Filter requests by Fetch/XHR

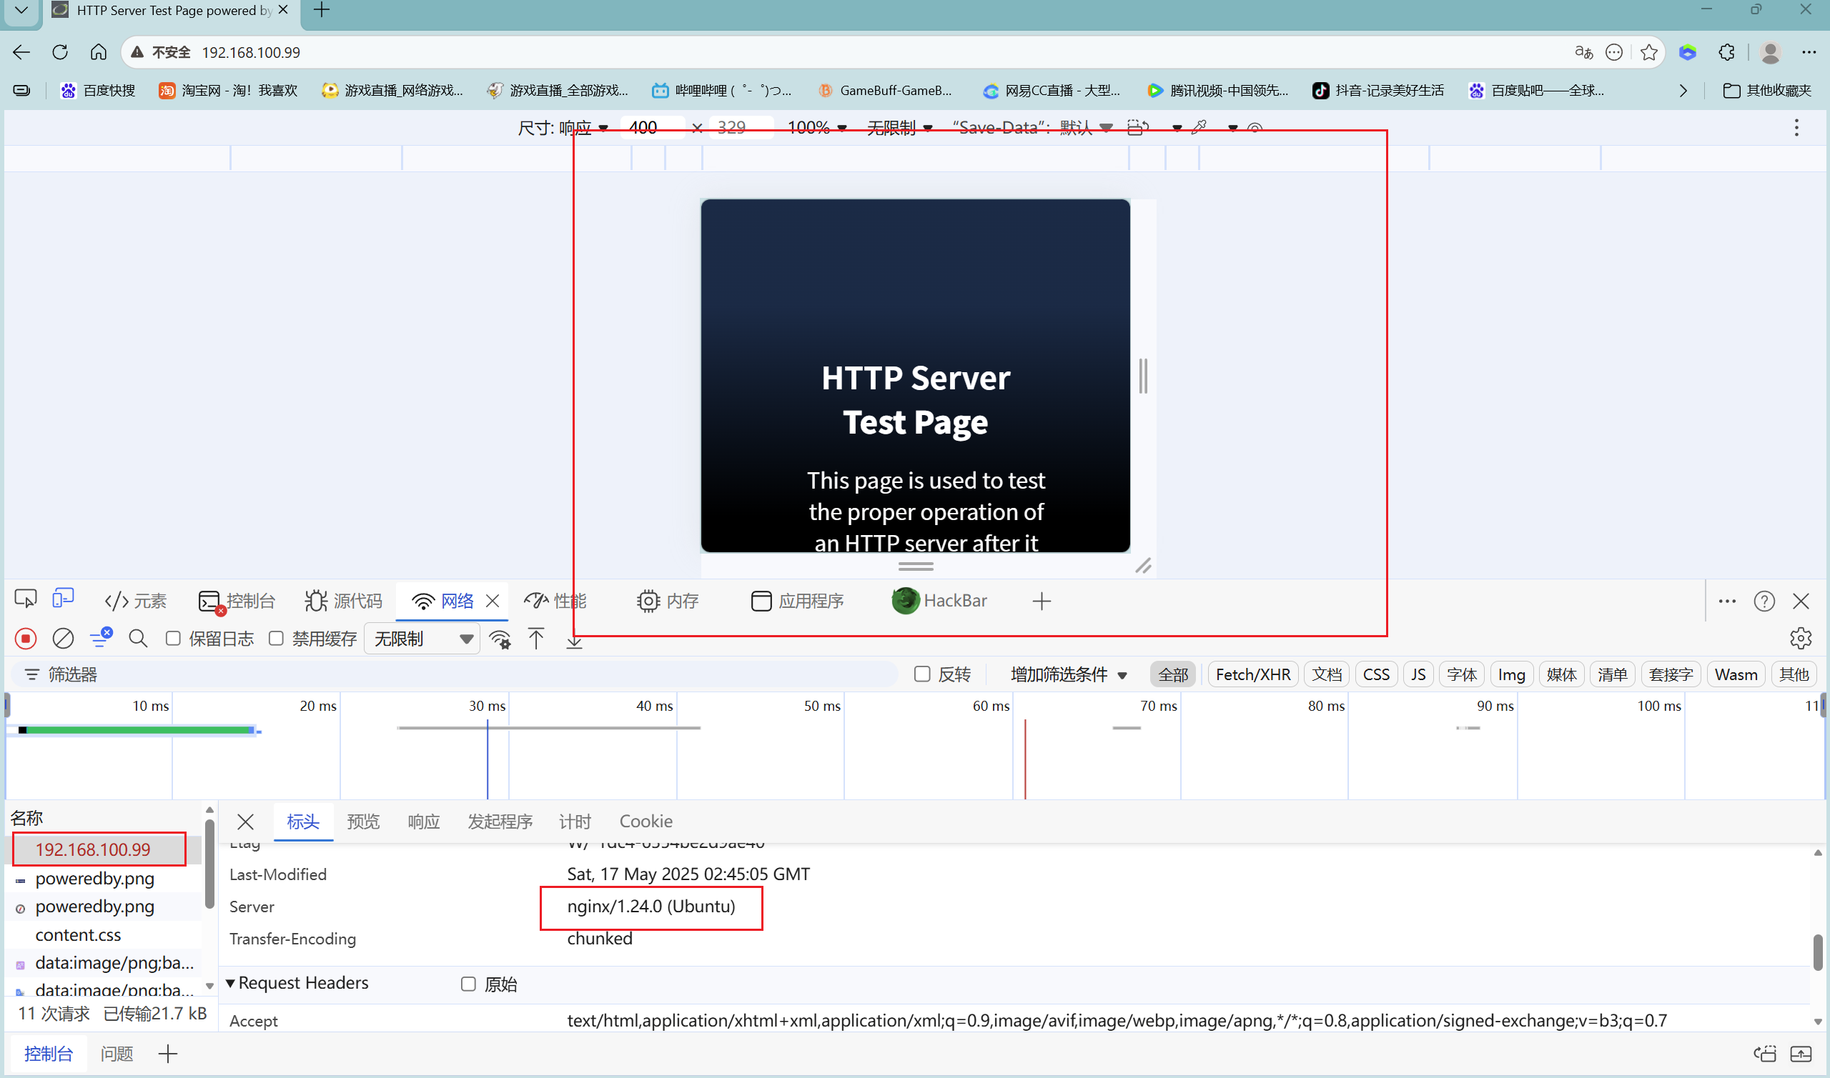pyautogui.click(x=1252, y=675)
